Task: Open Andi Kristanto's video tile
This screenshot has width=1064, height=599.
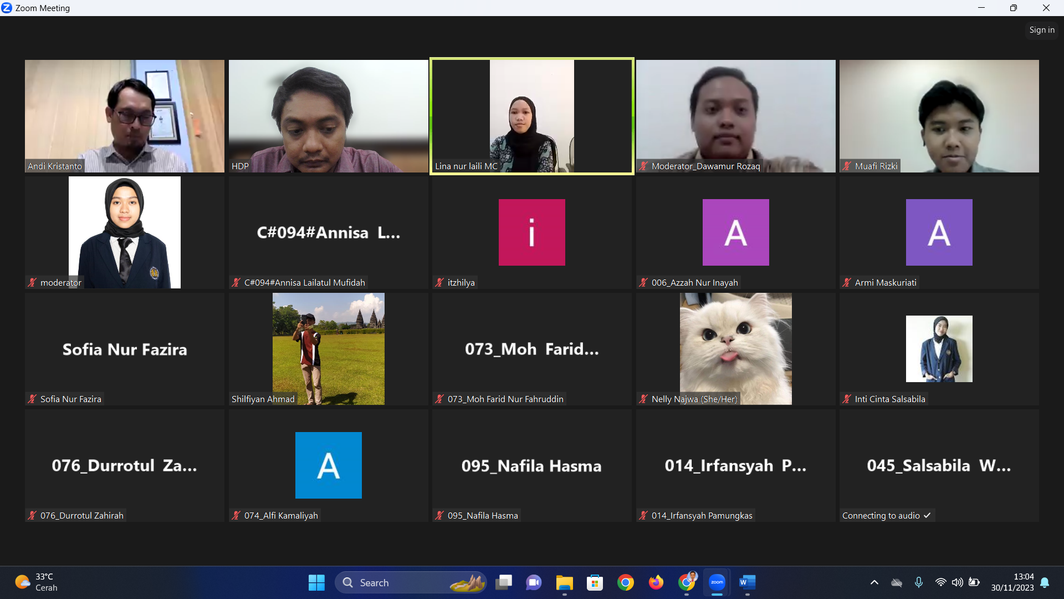Action: 125,116
